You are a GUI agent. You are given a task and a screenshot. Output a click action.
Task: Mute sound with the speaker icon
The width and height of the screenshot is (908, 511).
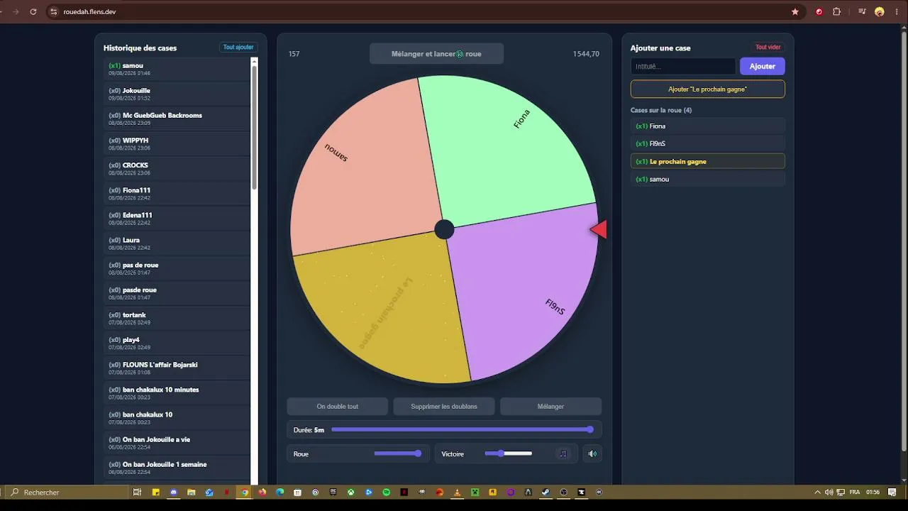[x=592, y=454]
